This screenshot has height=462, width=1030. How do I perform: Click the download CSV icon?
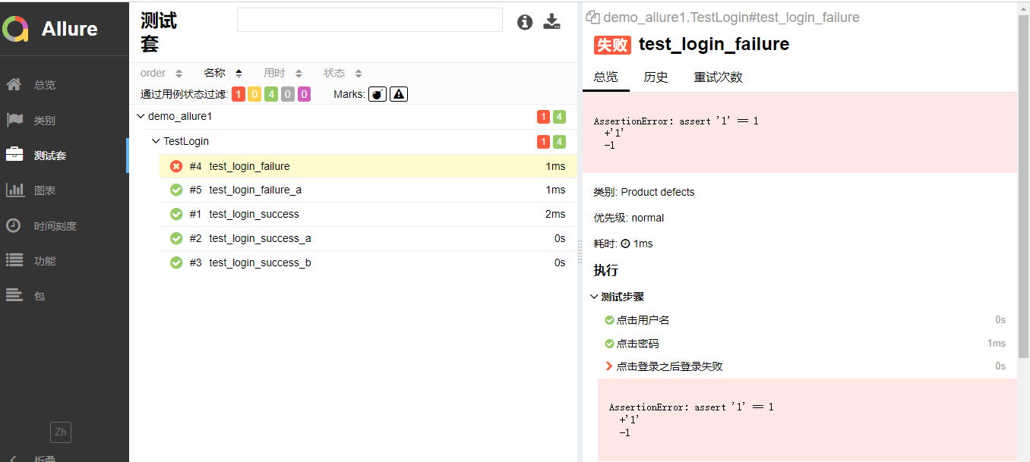[551, 22]
